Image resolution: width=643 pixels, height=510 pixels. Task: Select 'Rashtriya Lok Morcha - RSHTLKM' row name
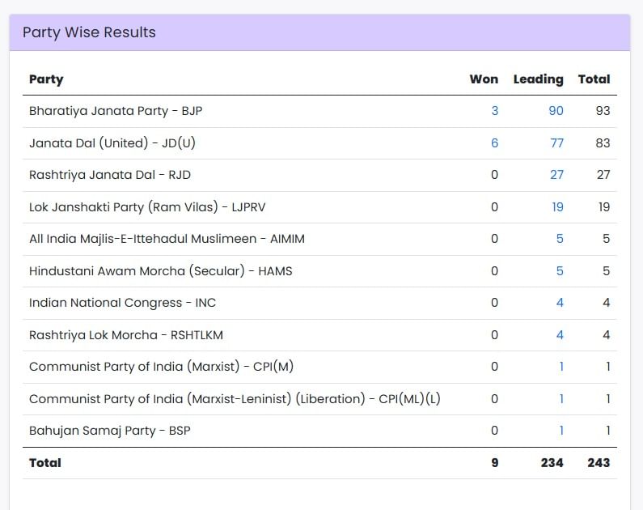[x=126, y=335]
